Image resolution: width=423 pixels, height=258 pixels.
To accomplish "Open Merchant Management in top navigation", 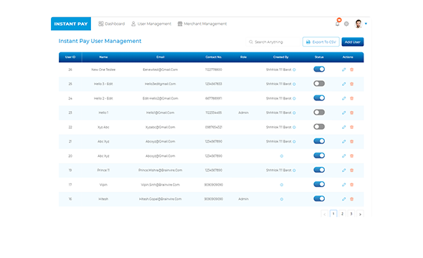I will point(202,24).
